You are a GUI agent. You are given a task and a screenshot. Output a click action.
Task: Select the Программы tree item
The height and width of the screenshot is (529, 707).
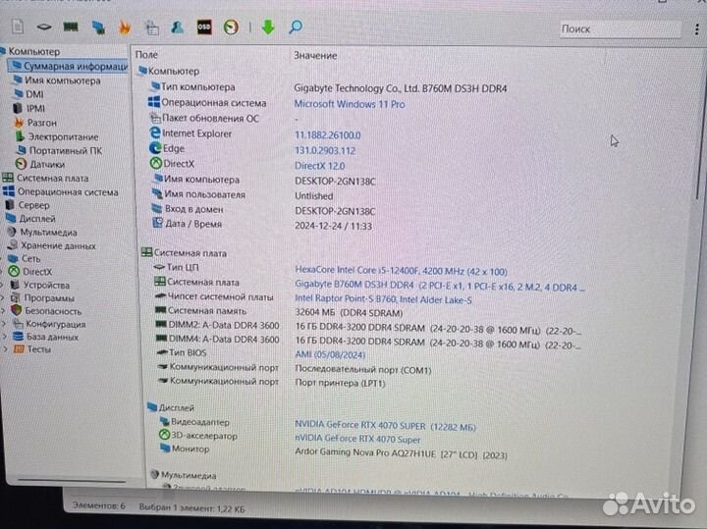(42, 298)
